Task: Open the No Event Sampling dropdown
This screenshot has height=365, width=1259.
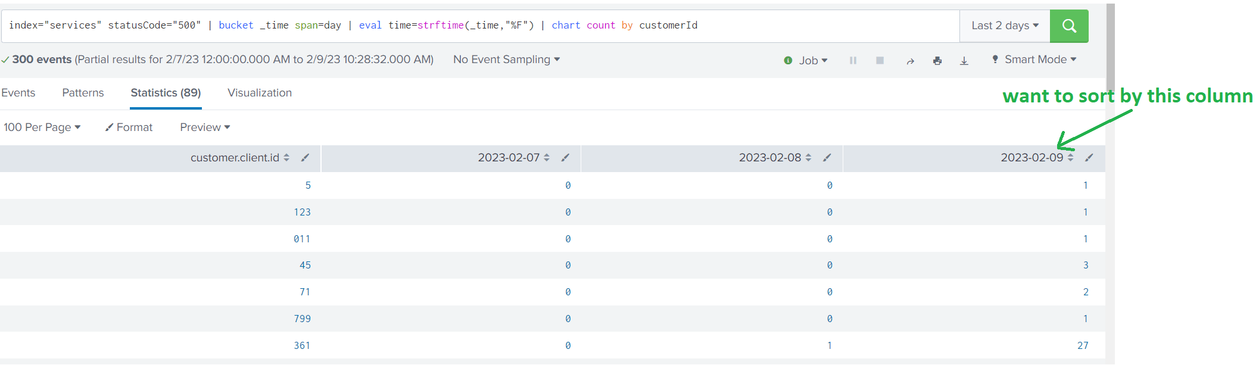Action: tap(506, 60)
